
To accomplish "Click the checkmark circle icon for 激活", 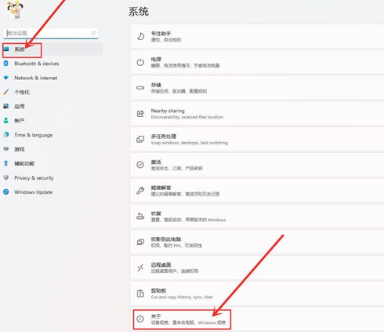I will tap(140, 165).
